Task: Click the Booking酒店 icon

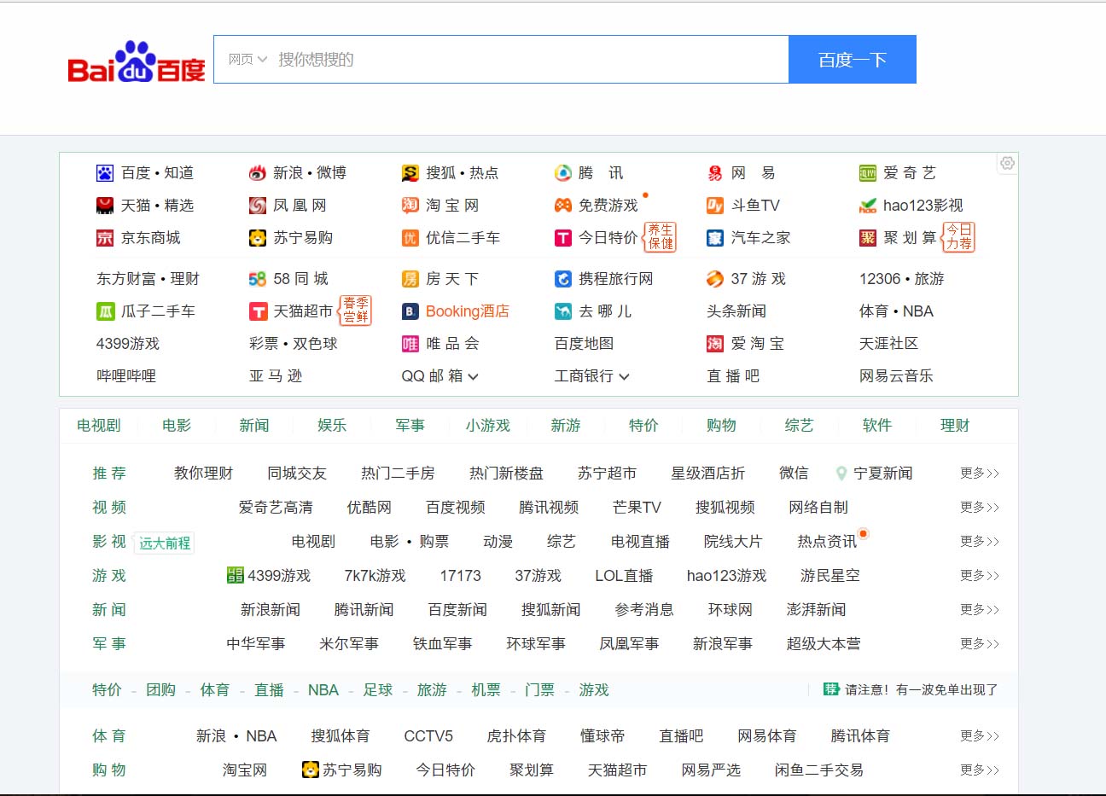Action: pyautogui.click(x=410, y=311)
